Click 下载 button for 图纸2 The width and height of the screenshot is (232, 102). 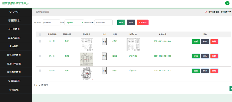tap(104, 56)
